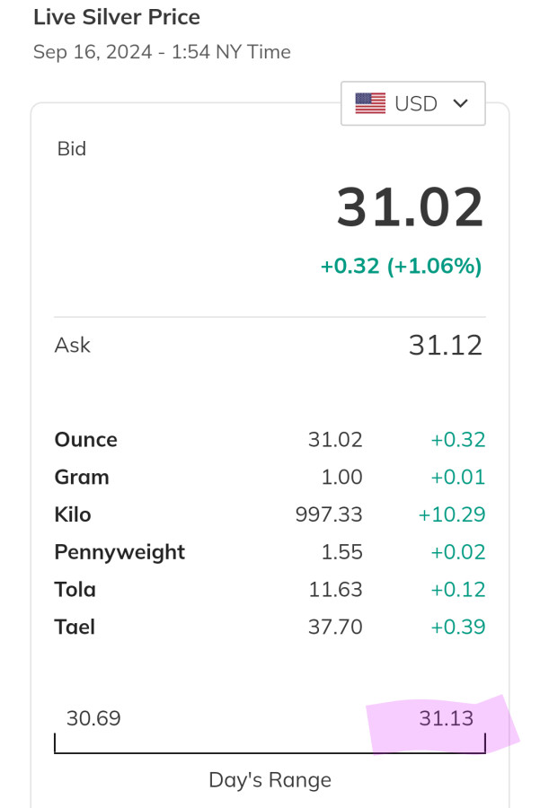Click the Live Silver Price heading
Viewport: 540px width, 808px height.
117,17
